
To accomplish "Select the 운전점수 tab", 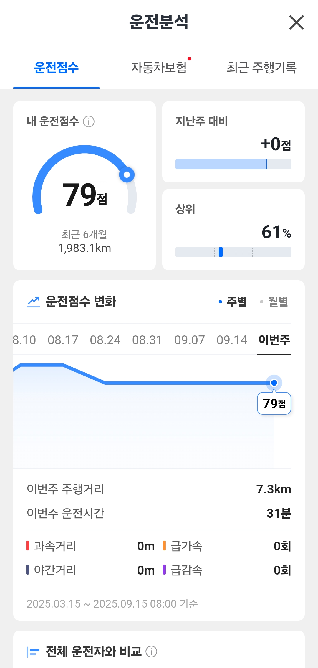I will (56, 68).
